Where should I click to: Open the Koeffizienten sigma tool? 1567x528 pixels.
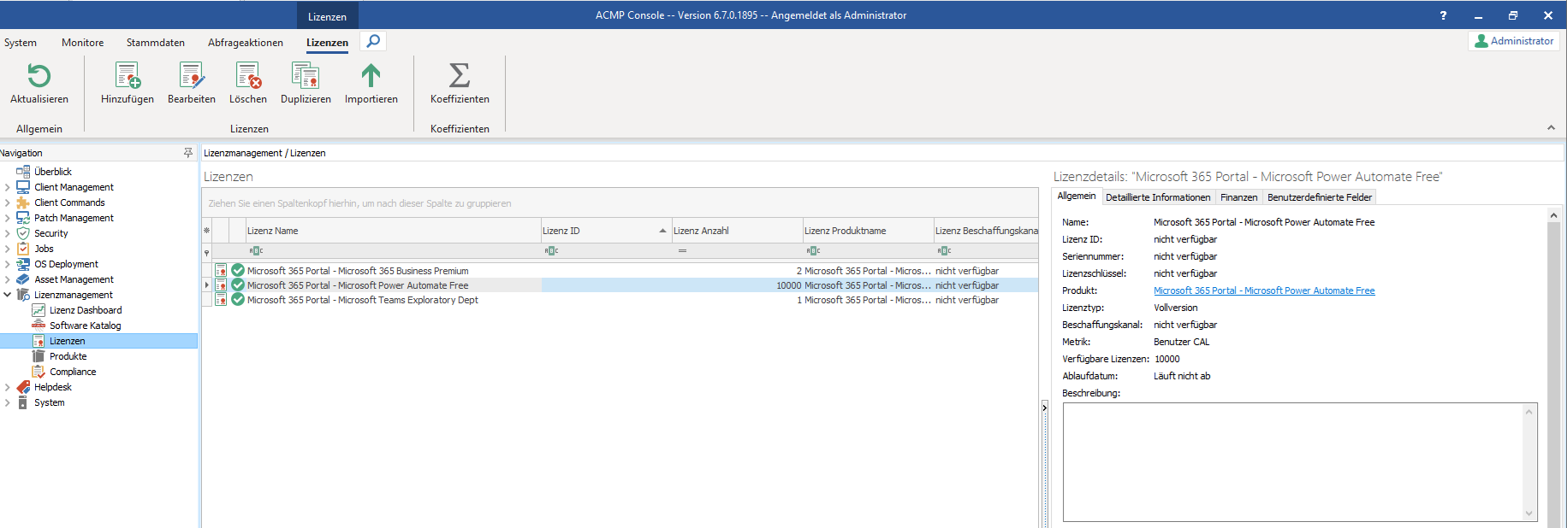click(x=460, y=77)
